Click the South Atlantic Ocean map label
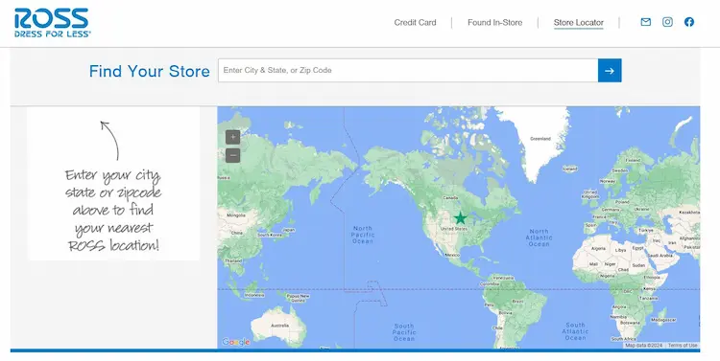720x361 pixels. 575,331
